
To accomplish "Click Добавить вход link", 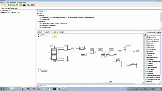I will point(46,19).
